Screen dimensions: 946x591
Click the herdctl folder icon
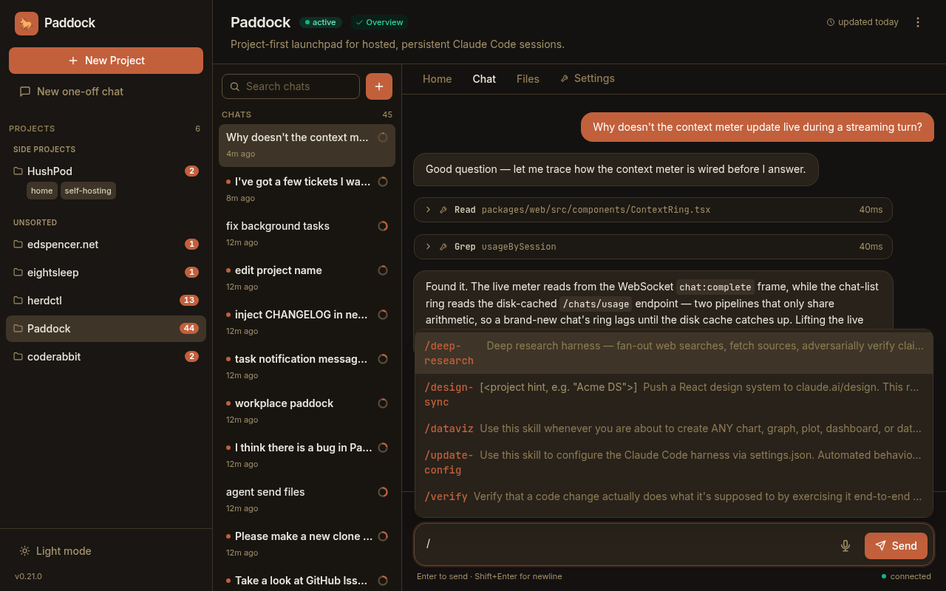18,301
